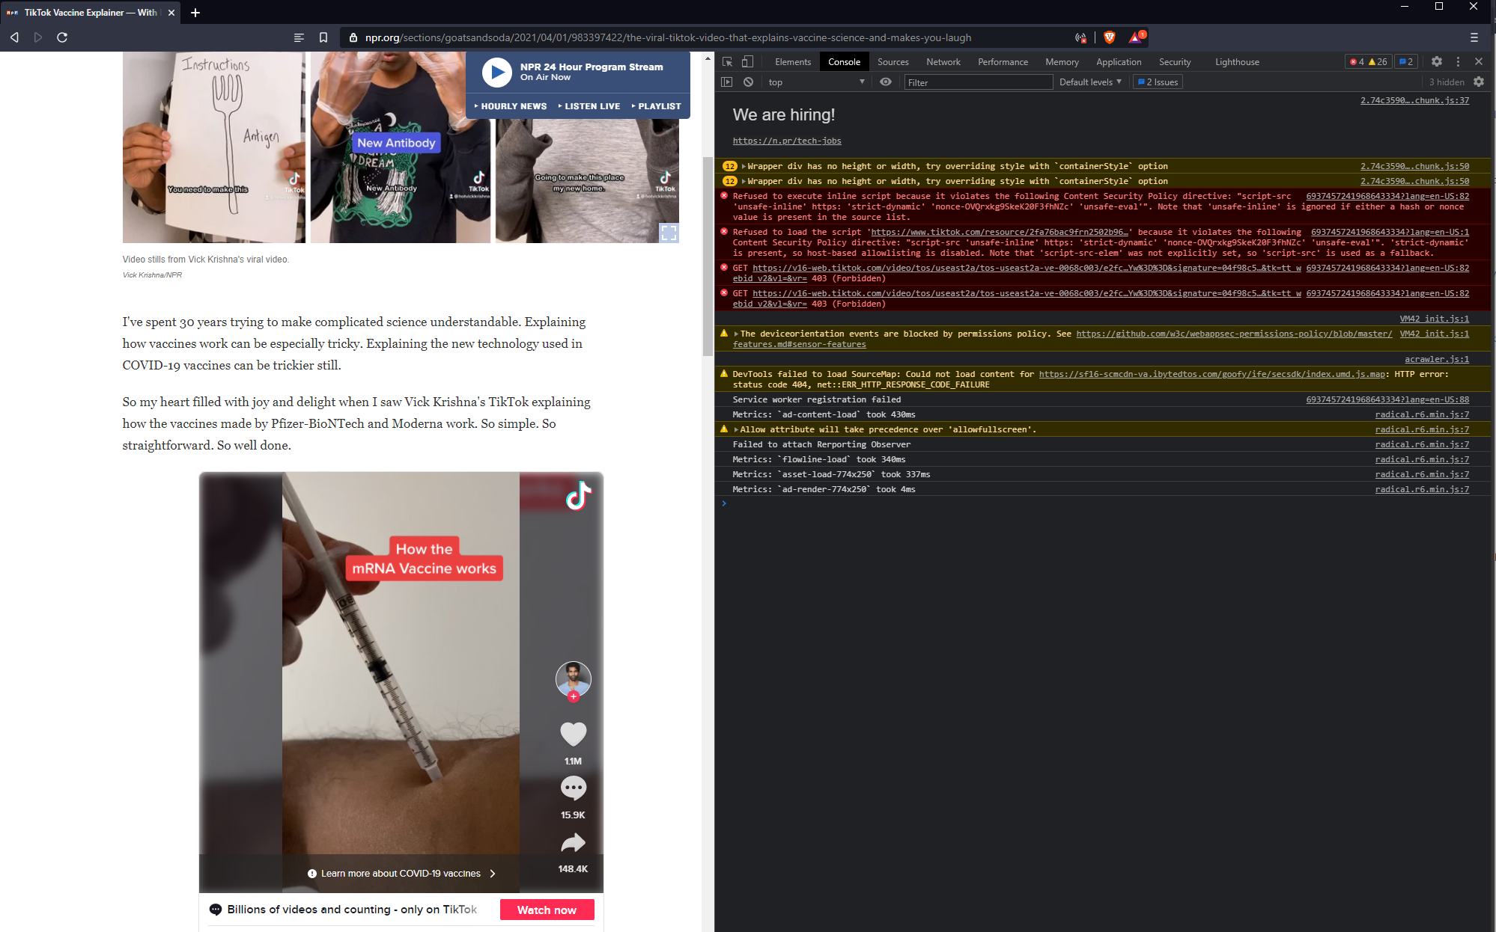The width and height of the screenshot is (1496, 932).
Task: Open DevTools settings gear
Action: click(1436, 62)
